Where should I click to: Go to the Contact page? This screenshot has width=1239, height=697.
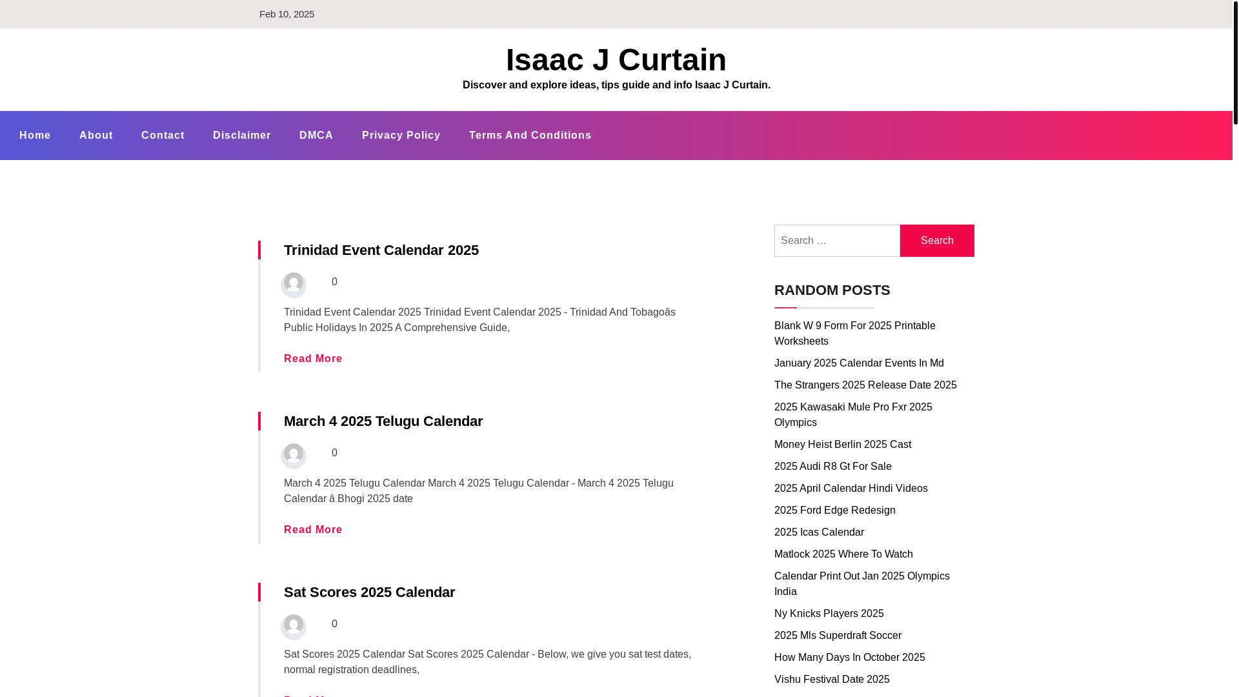click(163, 136)
